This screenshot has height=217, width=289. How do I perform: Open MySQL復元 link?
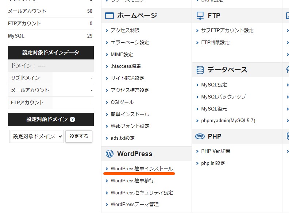(x=214, y=109)
